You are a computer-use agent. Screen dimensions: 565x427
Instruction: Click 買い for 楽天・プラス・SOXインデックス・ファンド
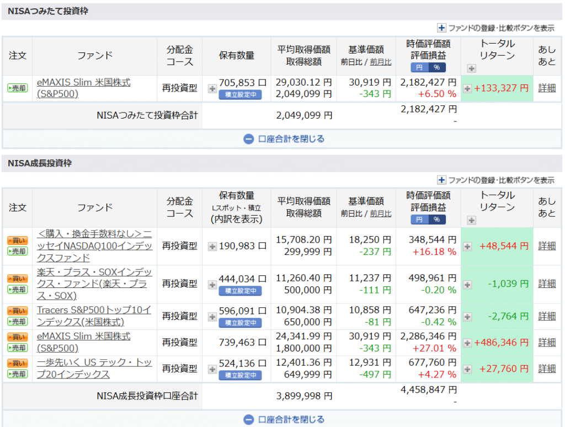[x=18, y=279]
